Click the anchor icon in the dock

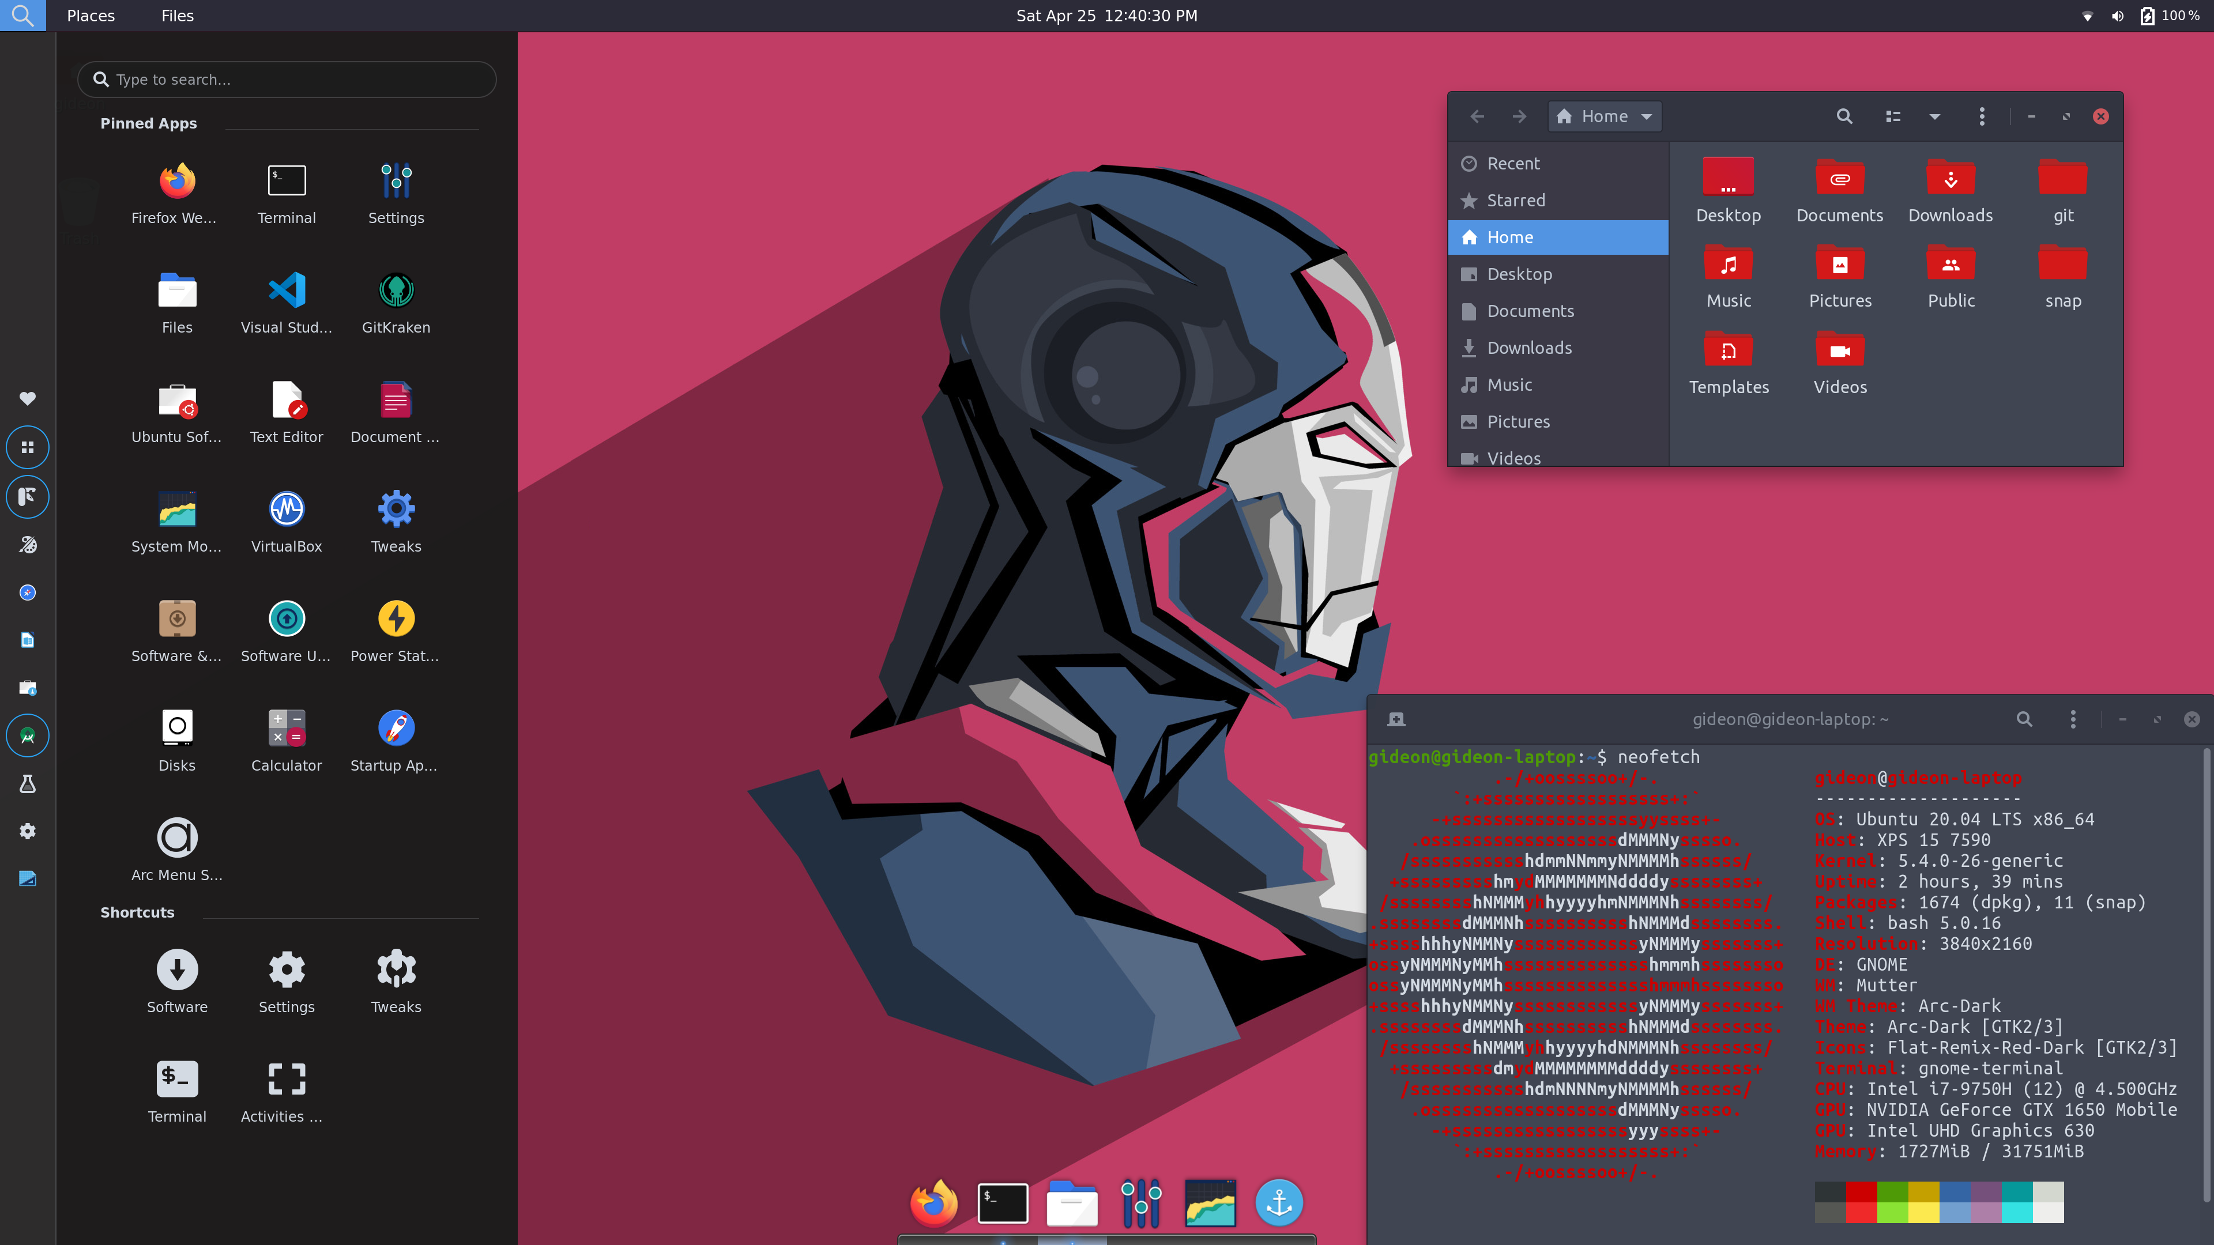click(1279, 1202)
